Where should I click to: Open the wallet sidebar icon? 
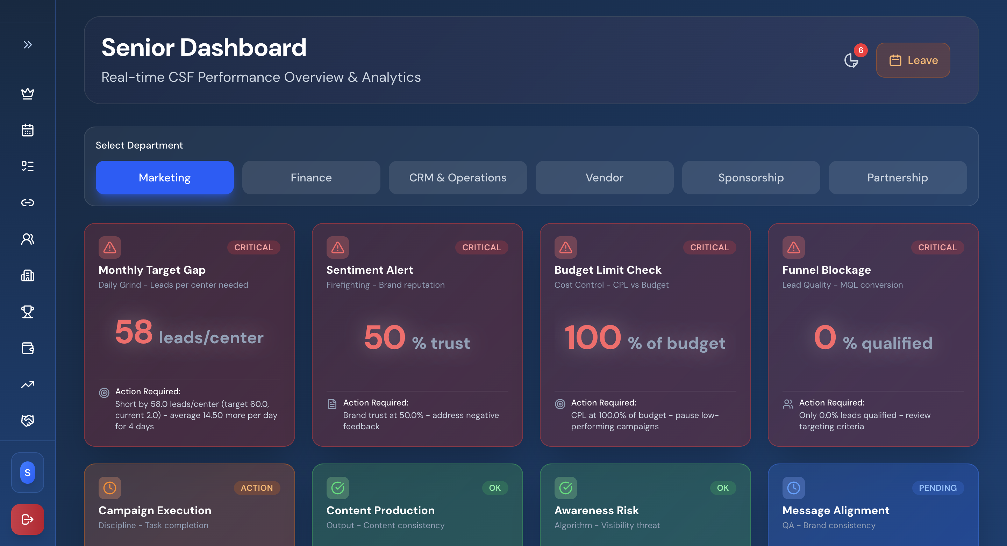[x=27, y=348]
